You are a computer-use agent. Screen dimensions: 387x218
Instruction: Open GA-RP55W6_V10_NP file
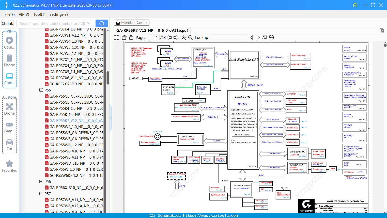click(74, 151)
